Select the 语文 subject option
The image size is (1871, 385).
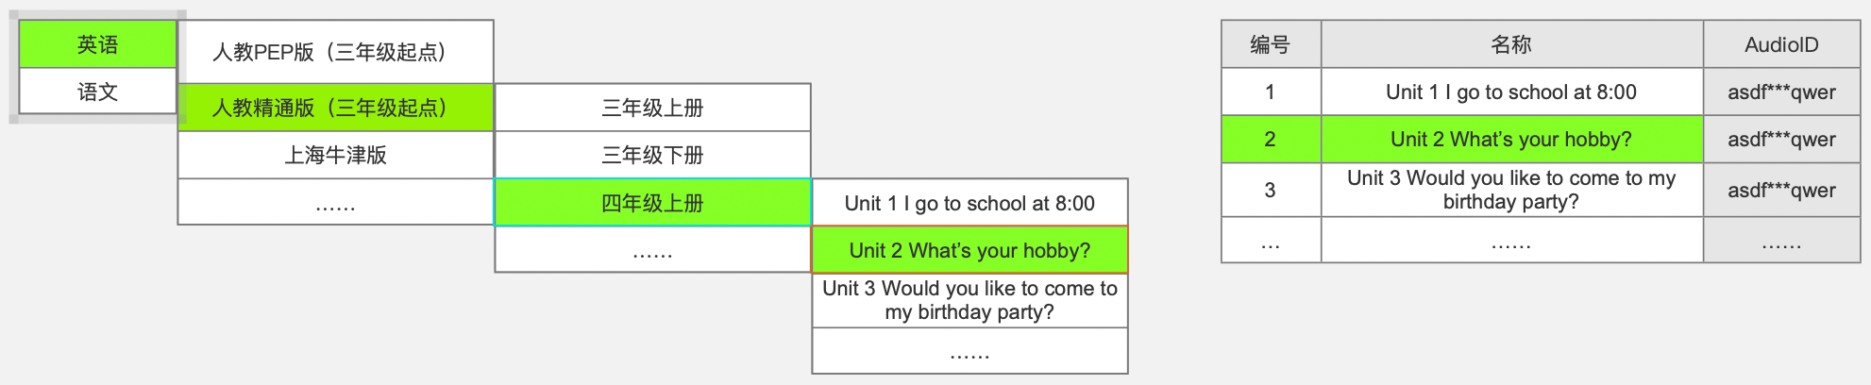click(x=97, y=92)
